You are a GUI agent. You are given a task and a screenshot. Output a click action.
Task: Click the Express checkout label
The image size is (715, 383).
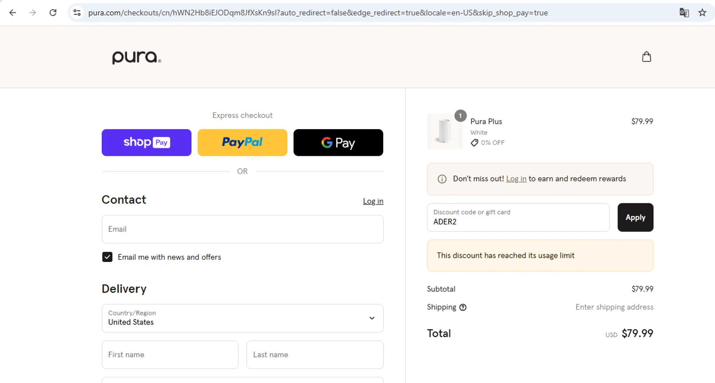(243, 115)
